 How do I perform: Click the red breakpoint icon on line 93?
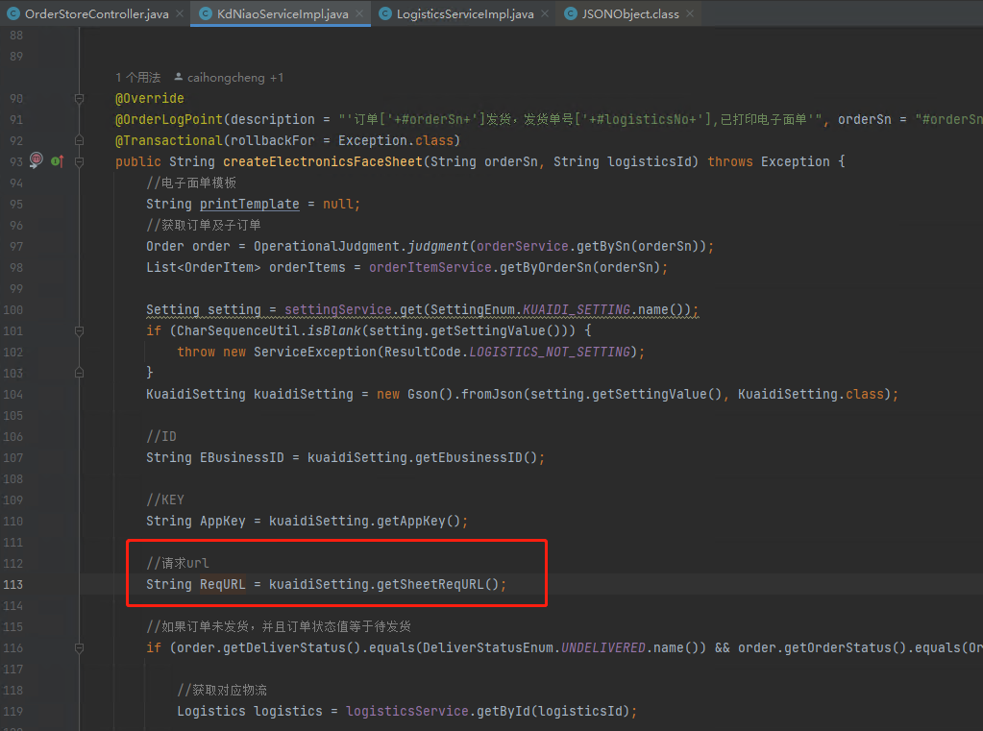click(x=37, y=160)
